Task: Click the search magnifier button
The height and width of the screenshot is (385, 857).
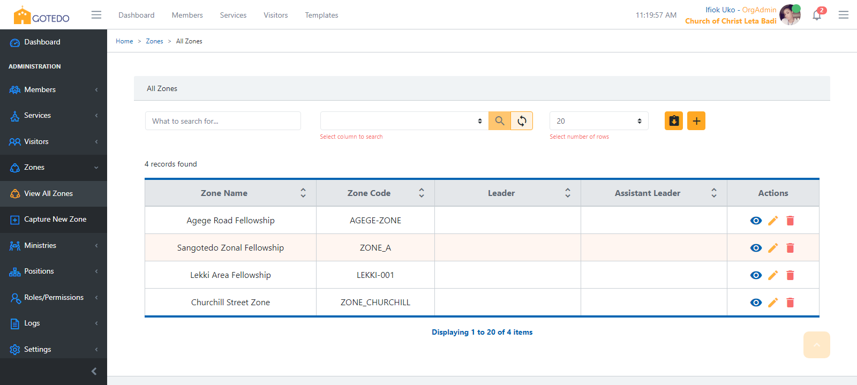Action: click(x=499, y=121)
